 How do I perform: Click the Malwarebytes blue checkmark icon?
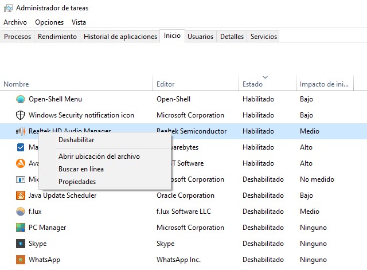[21, 147]
